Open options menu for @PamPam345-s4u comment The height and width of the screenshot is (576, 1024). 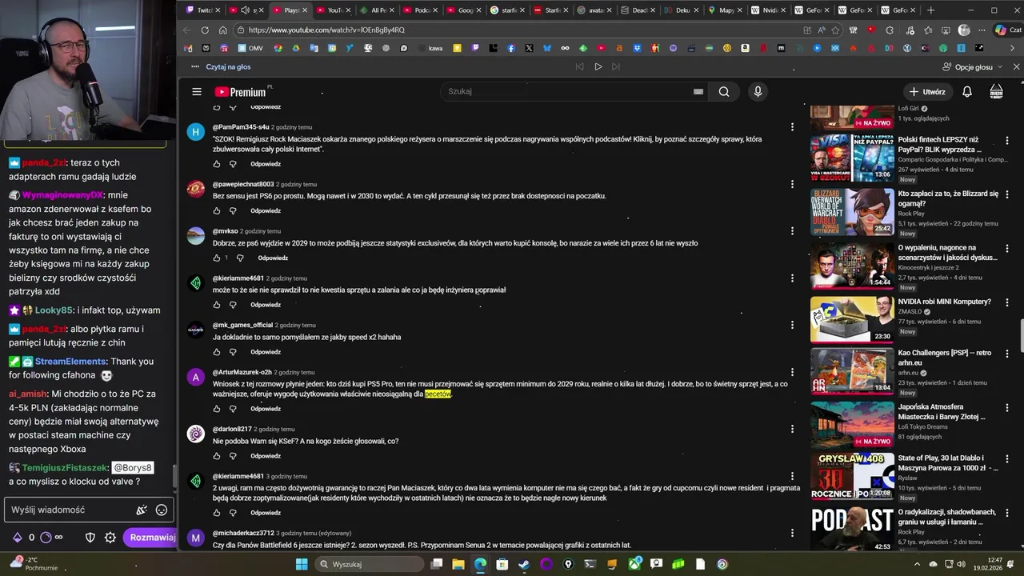(792, 127)
